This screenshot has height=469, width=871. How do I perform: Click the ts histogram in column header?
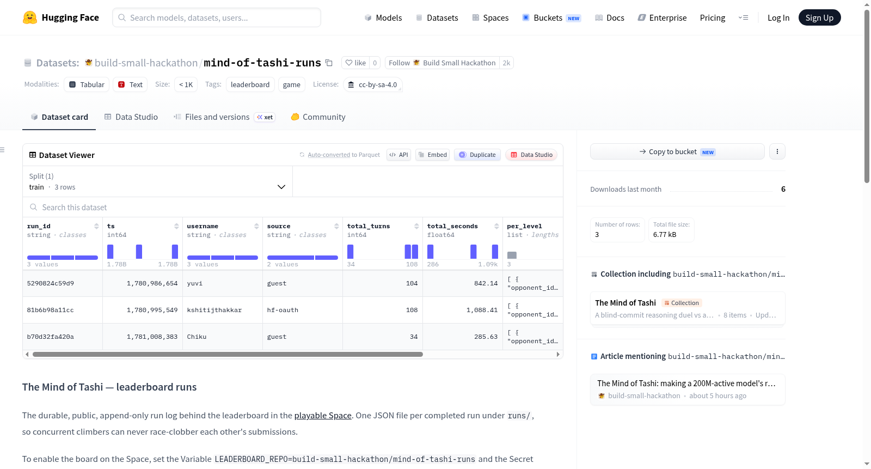(x=143, y=252)
